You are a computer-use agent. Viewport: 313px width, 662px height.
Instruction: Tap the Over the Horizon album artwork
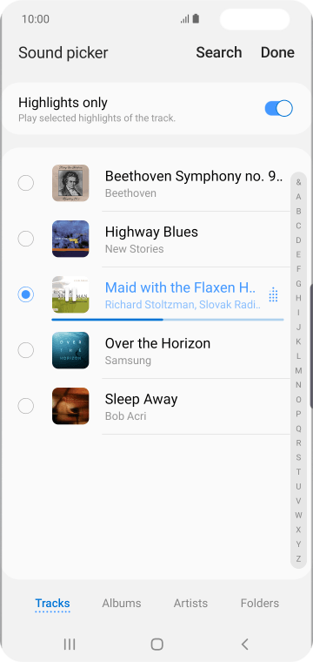click(x=70, y=350)
